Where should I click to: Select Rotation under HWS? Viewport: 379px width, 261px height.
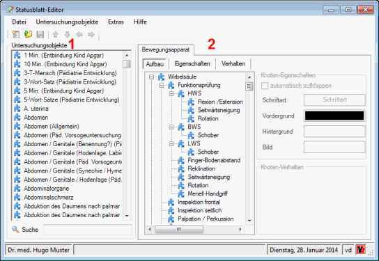208,118
